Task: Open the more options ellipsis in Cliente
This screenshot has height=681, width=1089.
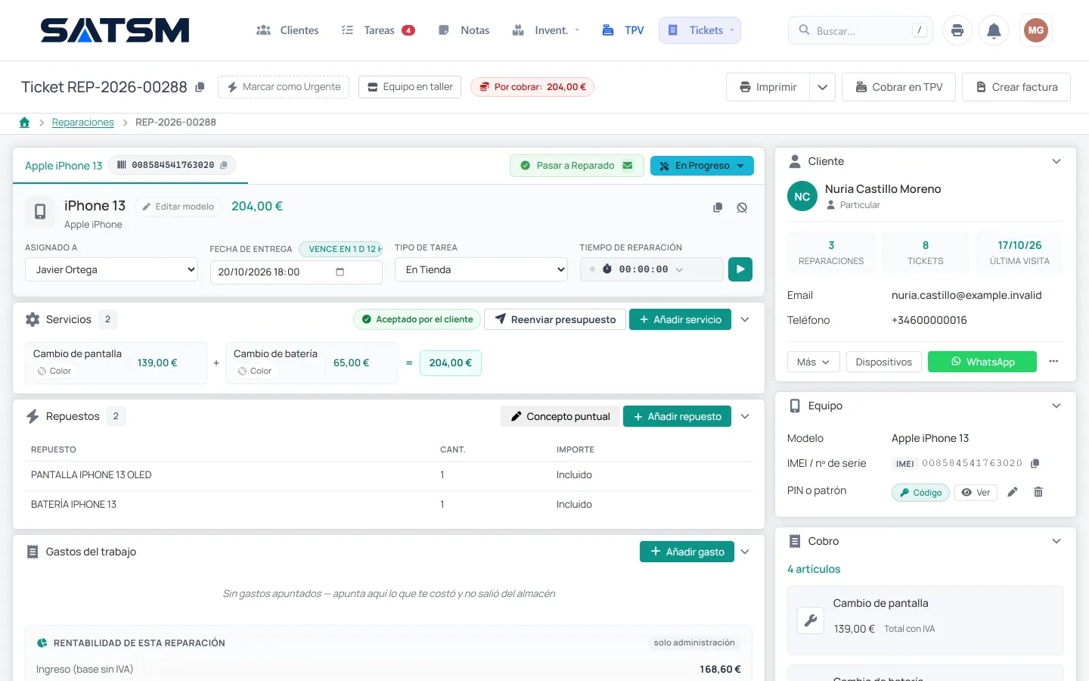Action: (1053, 362)
